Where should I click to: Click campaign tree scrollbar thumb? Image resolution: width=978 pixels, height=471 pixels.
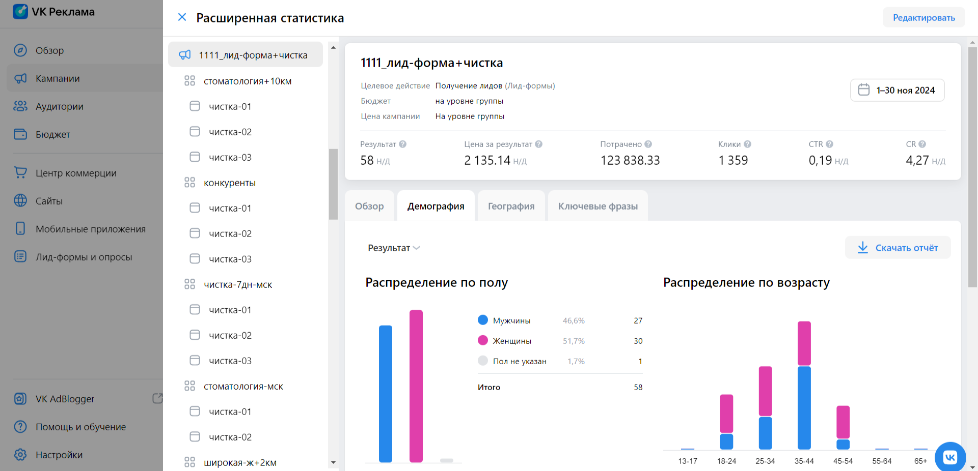334,184
